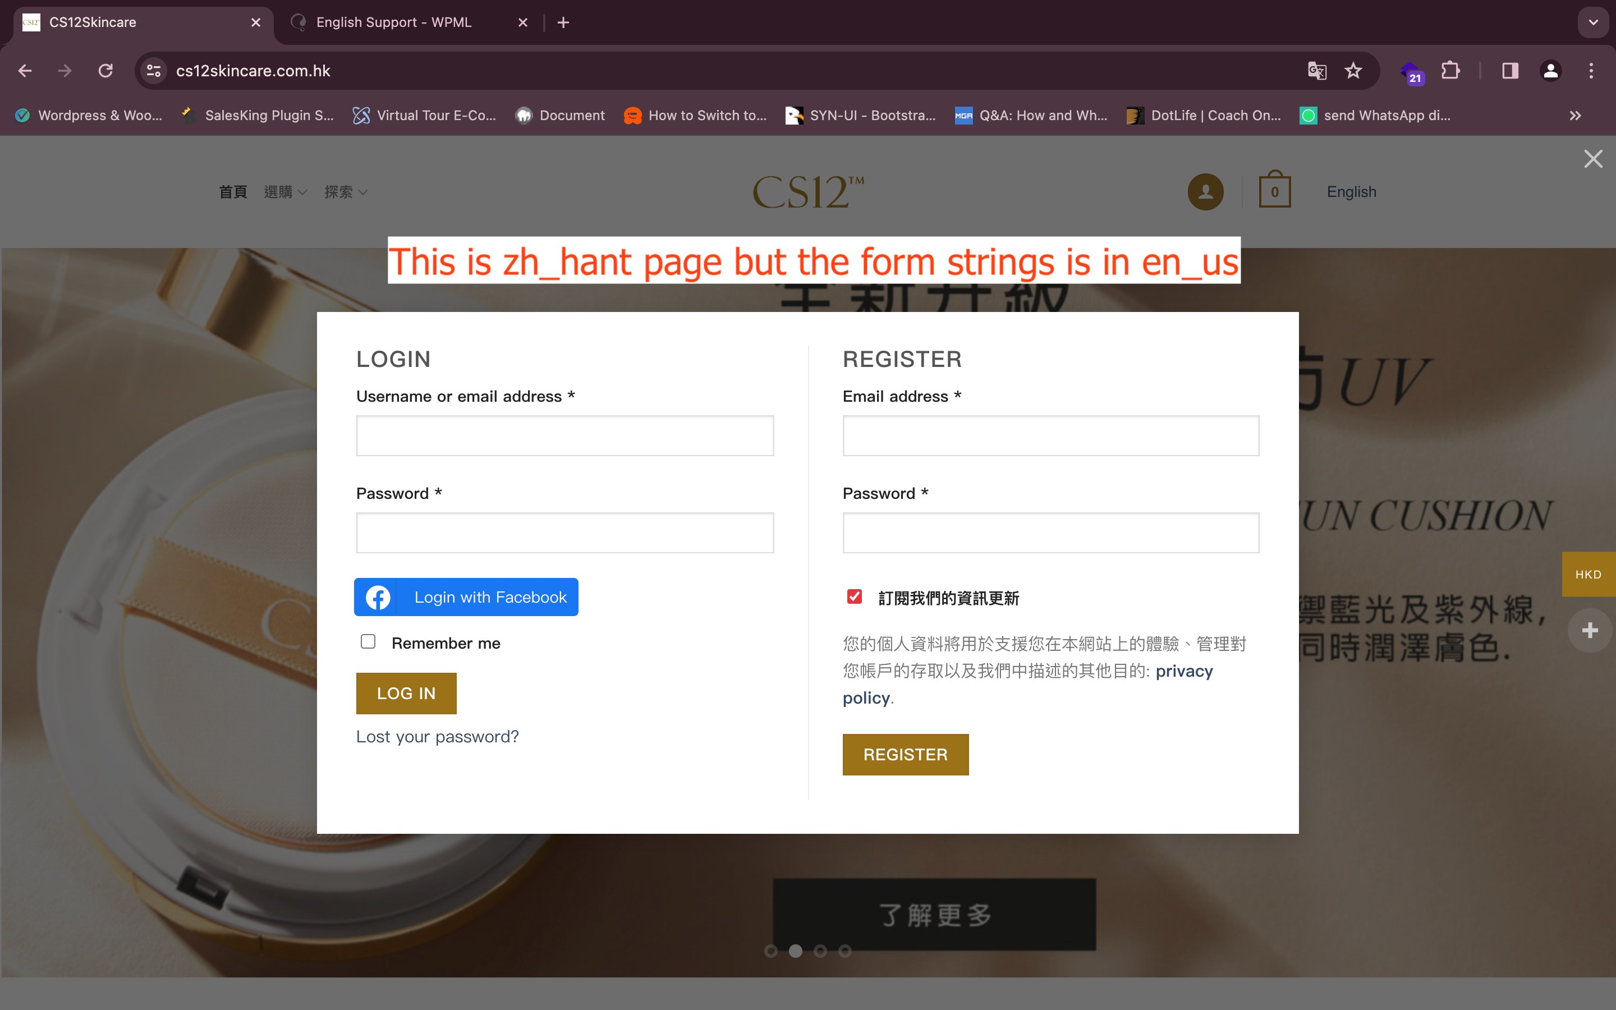Click the round plus floating button
This screenshot has height=1010, width=1616.
coord(1591,631)
